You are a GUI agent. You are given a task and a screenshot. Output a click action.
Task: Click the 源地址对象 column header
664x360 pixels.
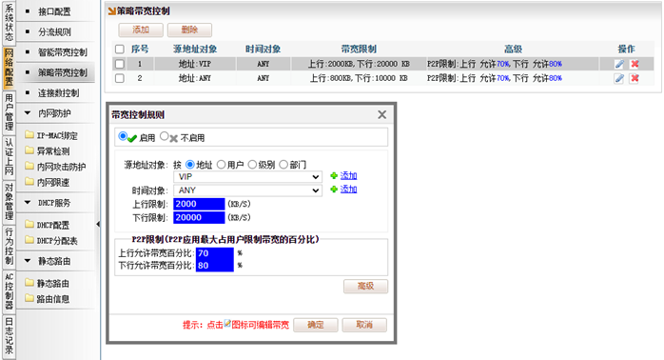195,50
